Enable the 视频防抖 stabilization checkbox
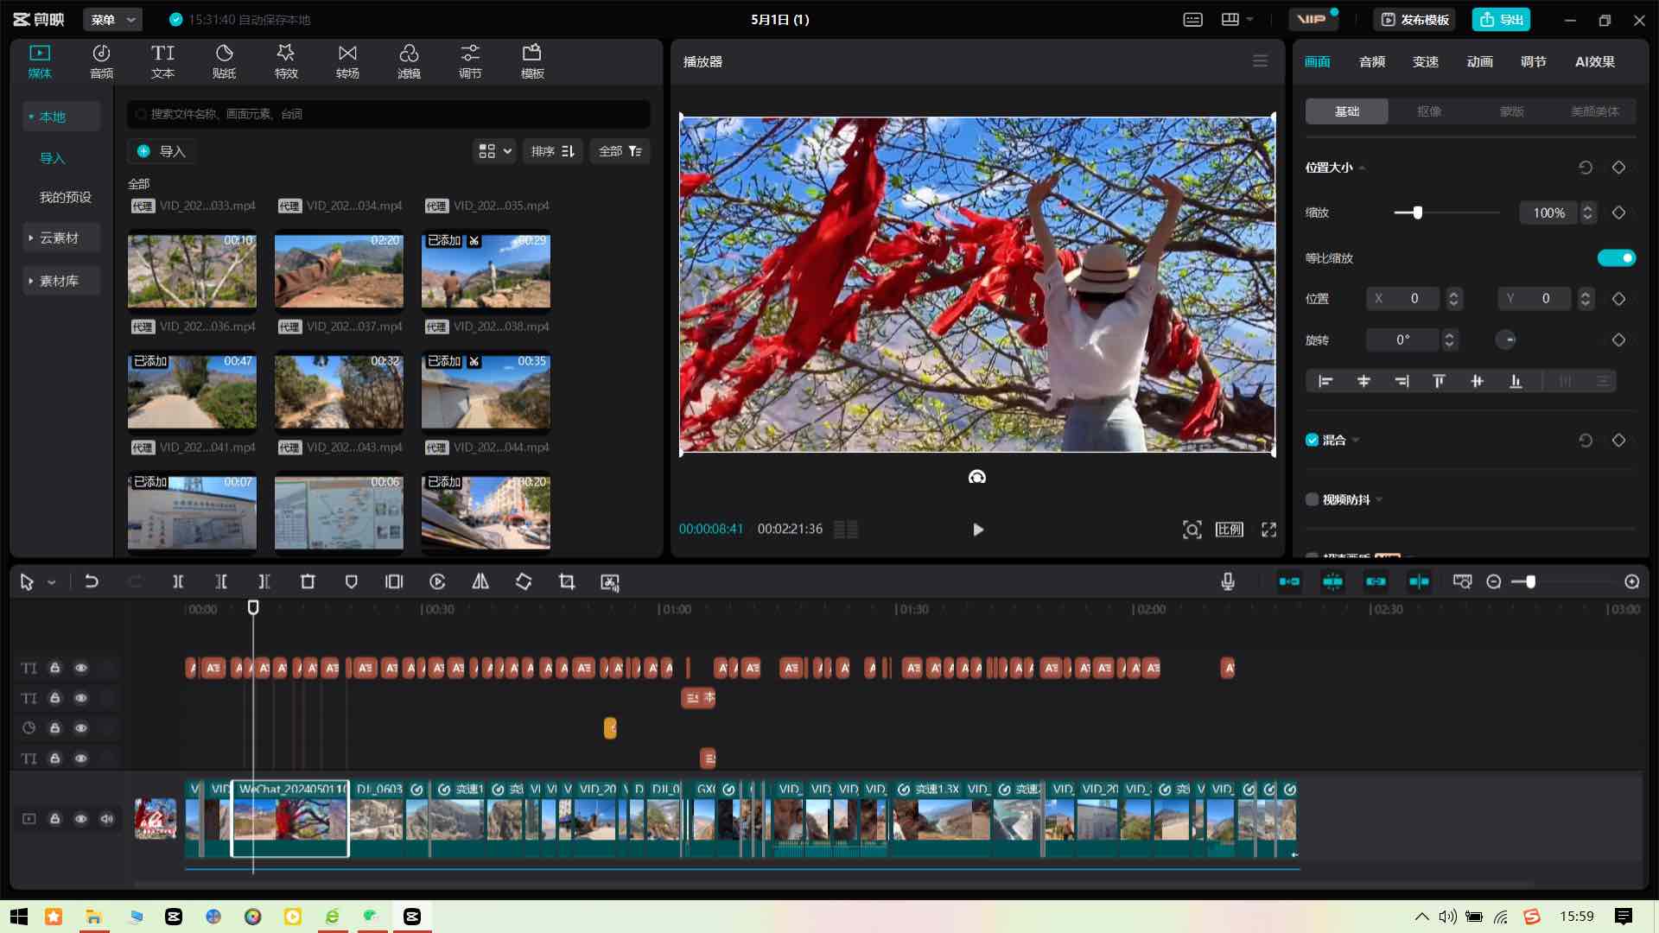 (x=1313, y=499)
